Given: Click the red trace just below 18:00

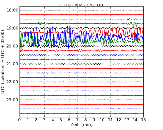Looking at the screenshot, I should click(81, 14).
